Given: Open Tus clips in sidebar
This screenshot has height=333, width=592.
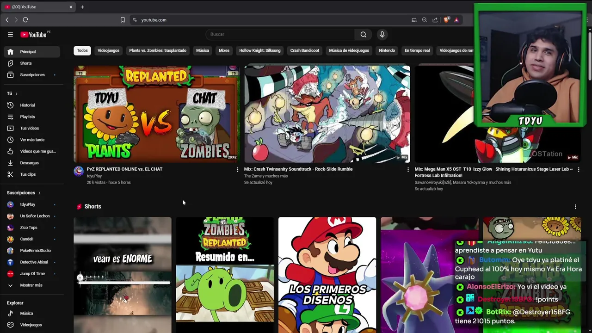Looking at the screenshot, I should (31, 175).
